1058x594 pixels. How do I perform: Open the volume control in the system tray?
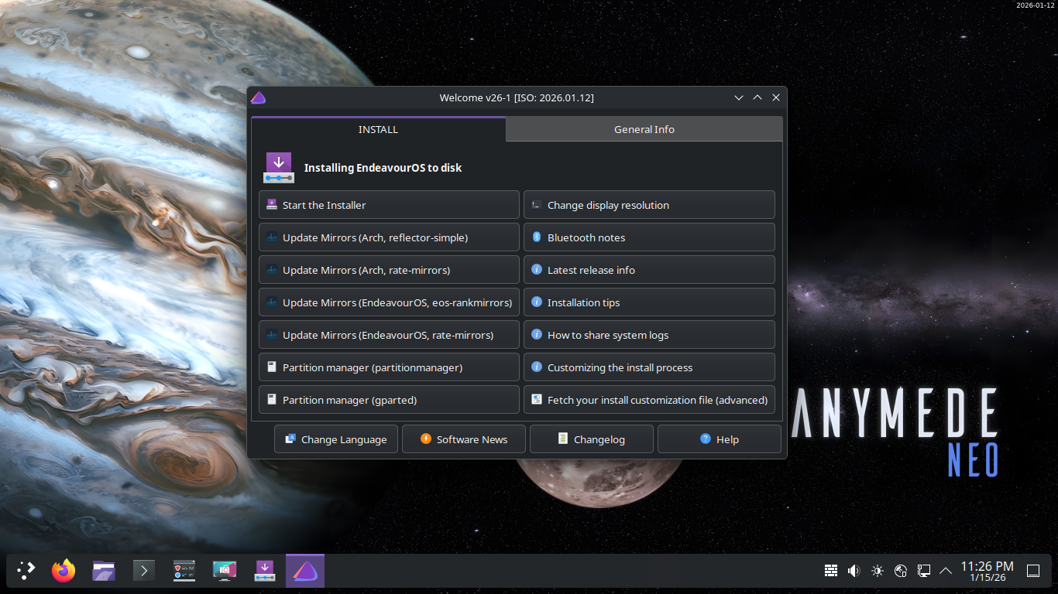point(854,571)
